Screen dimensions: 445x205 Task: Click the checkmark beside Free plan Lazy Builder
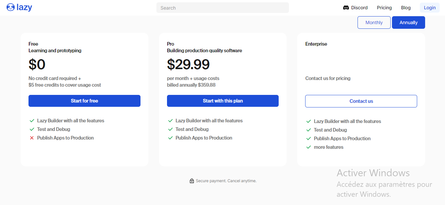[32, 121]
